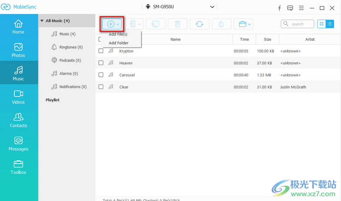
Task: Open the SM-G950U device dropdown
Action: click(x=212, y=7)
